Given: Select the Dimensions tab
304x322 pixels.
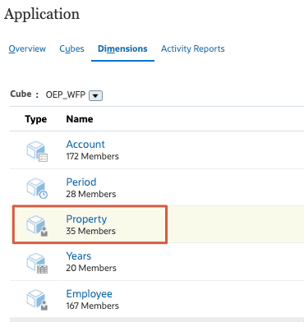Looking at the screenshot, I should tap(122, 48).
